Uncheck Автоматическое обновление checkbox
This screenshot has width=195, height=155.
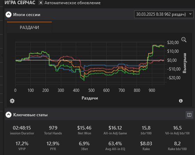point(41,3)
